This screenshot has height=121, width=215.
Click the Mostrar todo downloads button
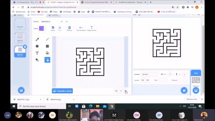click(192, 99)
